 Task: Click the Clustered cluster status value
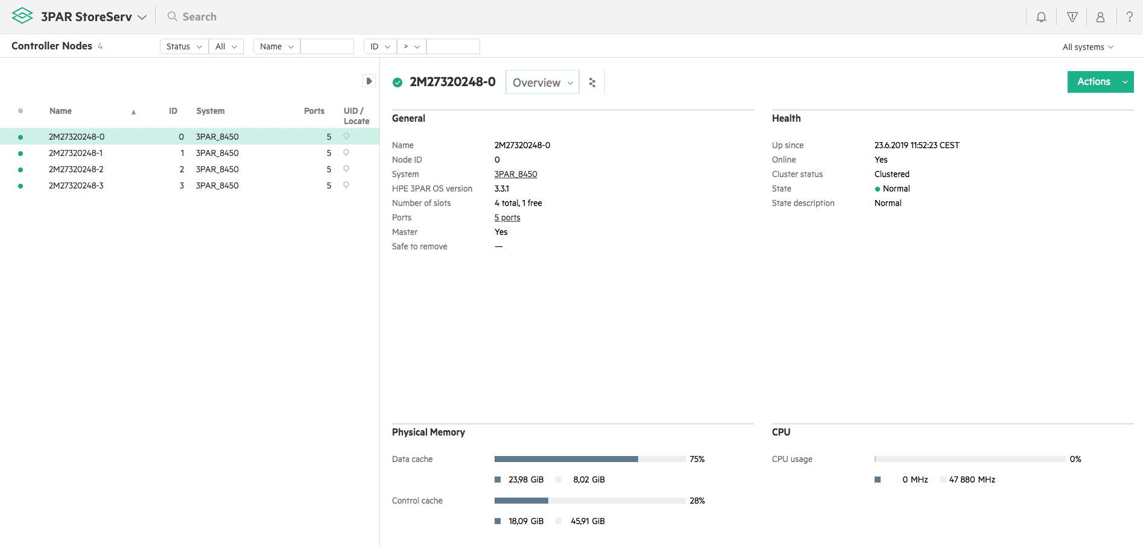(x=892, y=174)
